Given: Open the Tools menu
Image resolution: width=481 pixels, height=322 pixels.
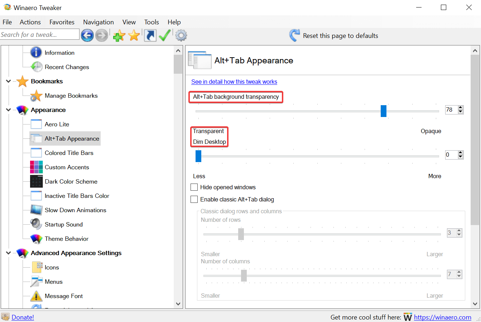Looking at the screenshot, I should tap(151, 22).
